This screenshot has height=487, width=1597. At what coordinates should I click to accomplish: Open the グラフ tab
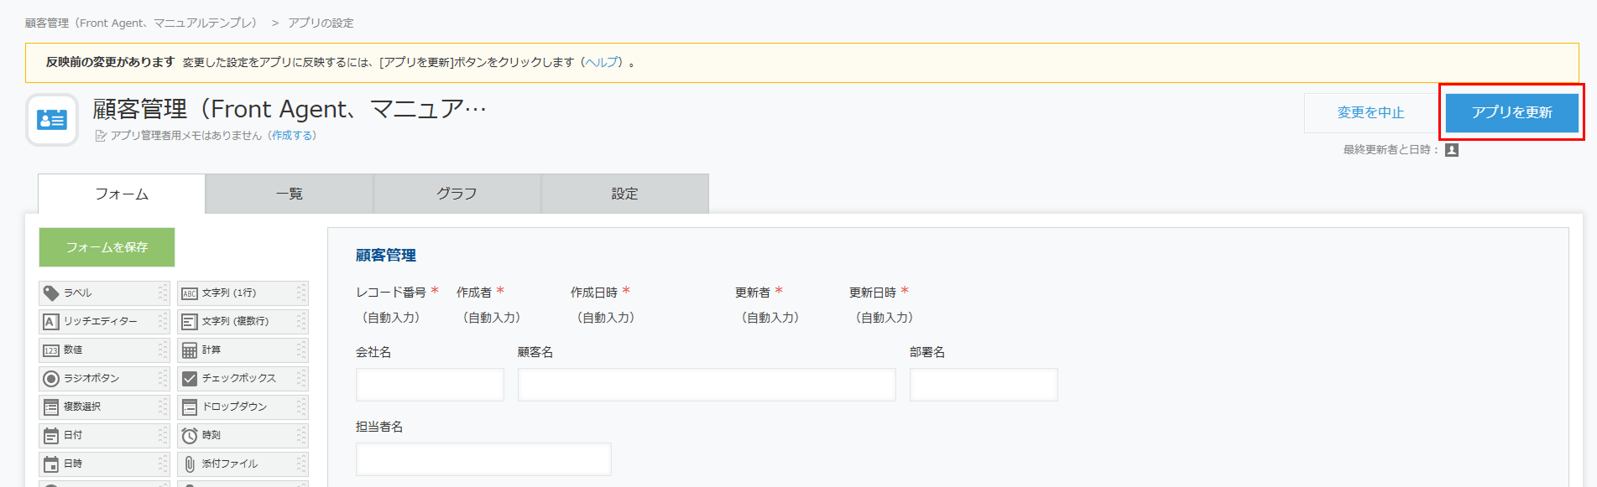(x=457, y=194)
